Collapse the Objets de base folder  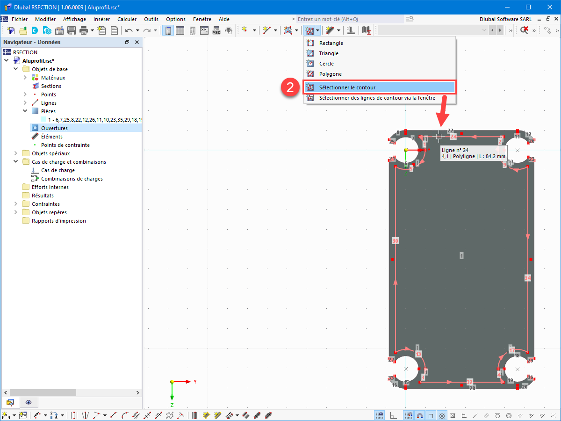(x=16, y=69)
